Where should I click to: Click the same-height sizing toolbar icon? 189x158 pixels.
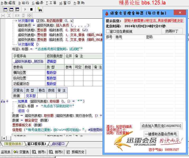[23, 15]
